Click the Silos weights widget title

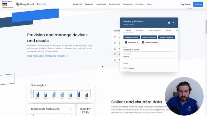pos(38,85)
